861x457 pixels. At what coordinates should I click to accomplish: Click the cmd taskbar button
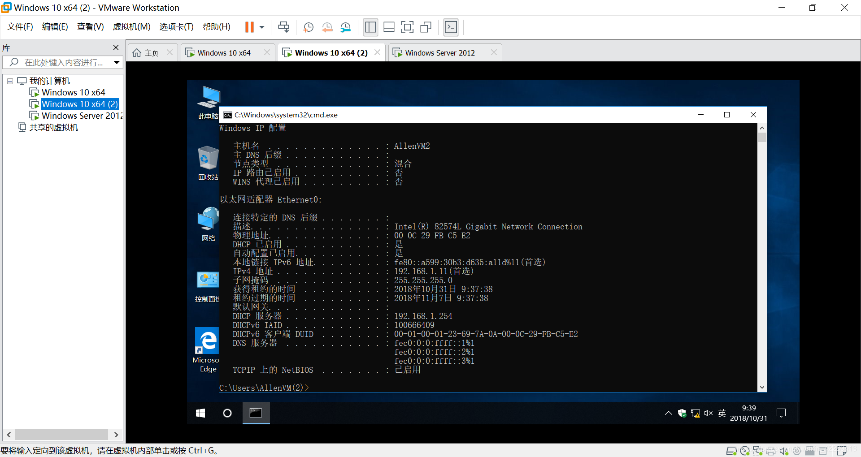(256, 413)
